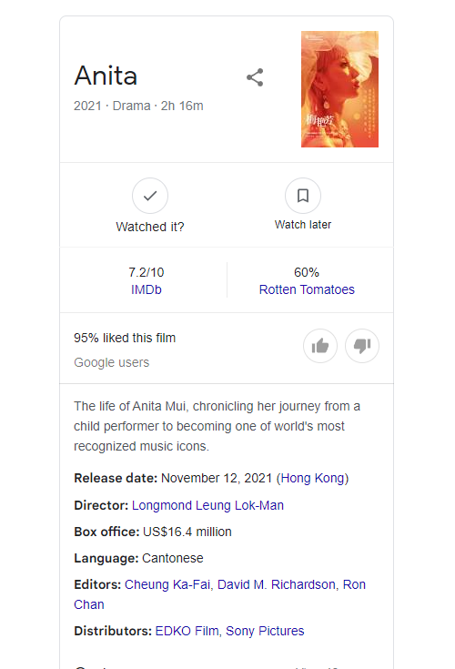Click the Watched it? label
455x669 pixels.
coord(150,227)
